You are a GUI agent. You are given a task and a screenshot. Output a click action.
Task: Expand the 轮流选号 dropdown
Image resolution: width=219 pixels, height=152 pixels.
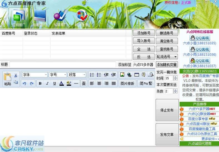pos(167,57)
